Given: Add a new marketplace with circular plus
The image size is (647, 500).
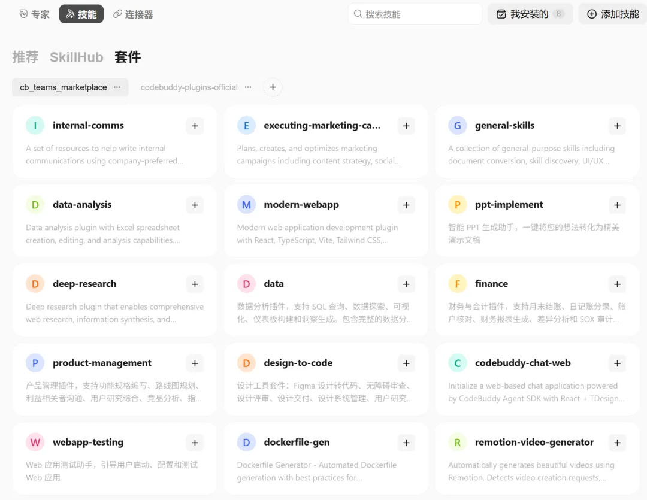Looking at the screenshot, I should (273, 87).
